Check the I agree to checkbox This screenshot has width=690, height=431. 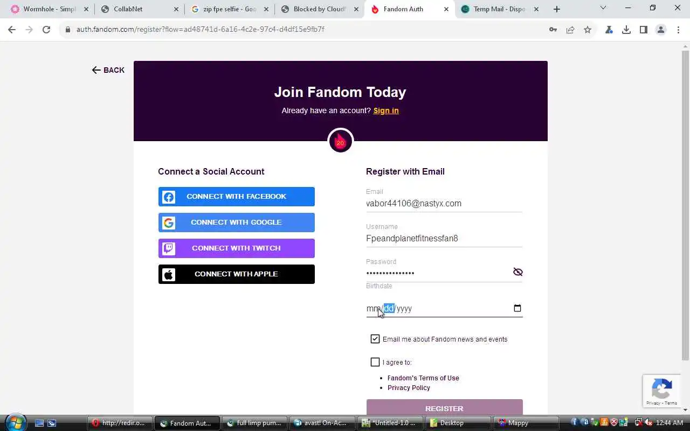pyautogui.click(x=375, y=362)
